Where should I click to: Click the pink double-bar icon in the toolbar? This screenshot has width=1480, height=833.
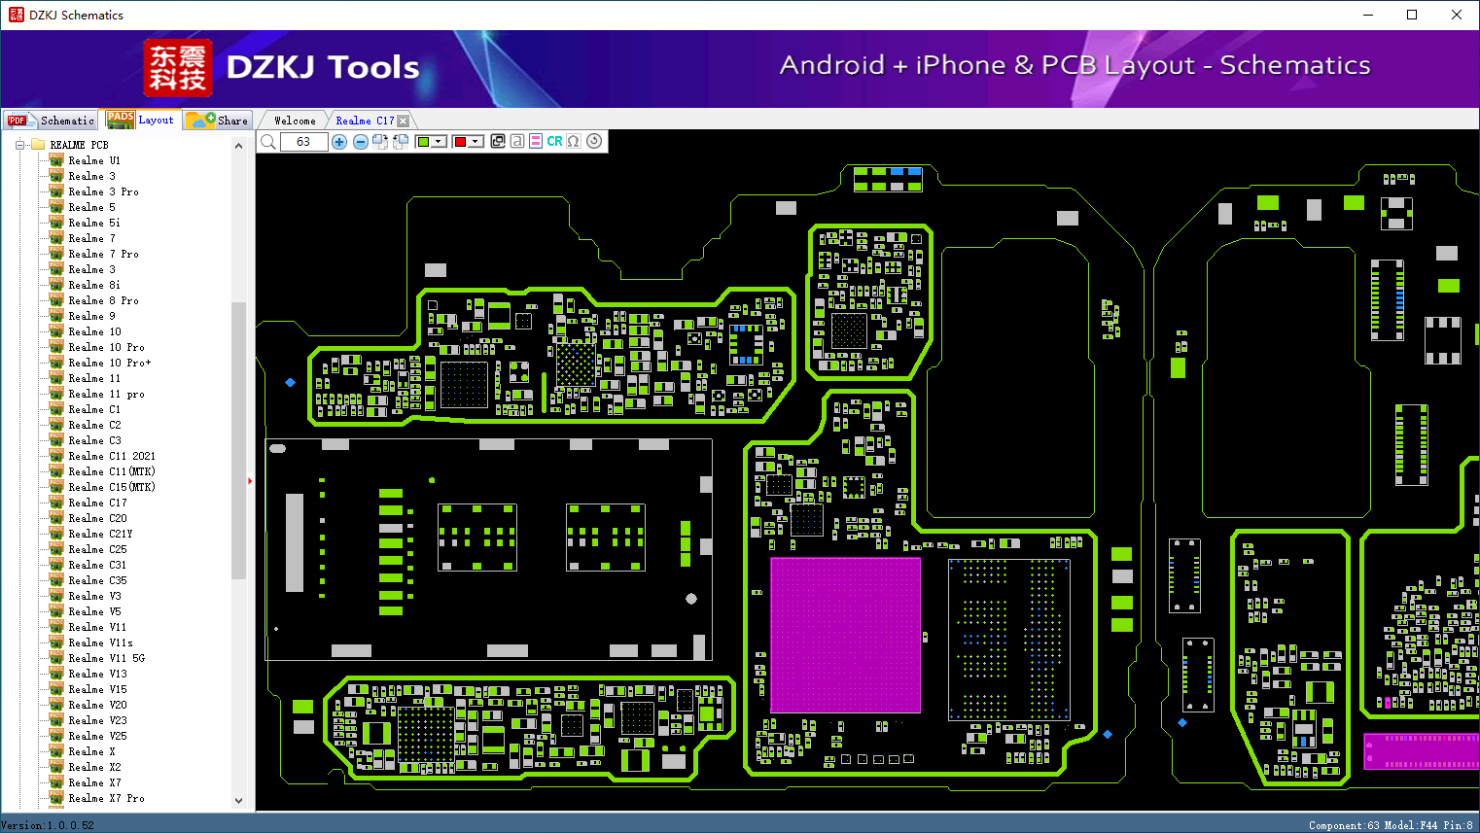(536, 141)
